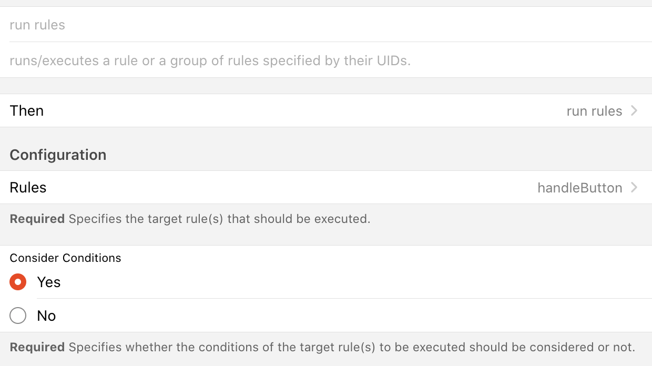Select the No radio button
The height and width of the screenshot is (366, 652).
coord(18,316)
